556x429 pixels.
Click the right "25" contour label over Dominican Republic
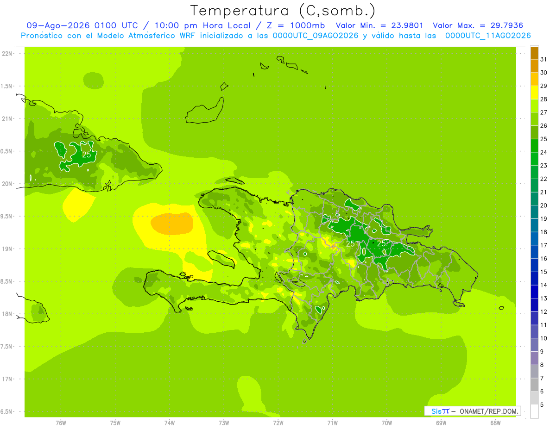click(382, 243)
